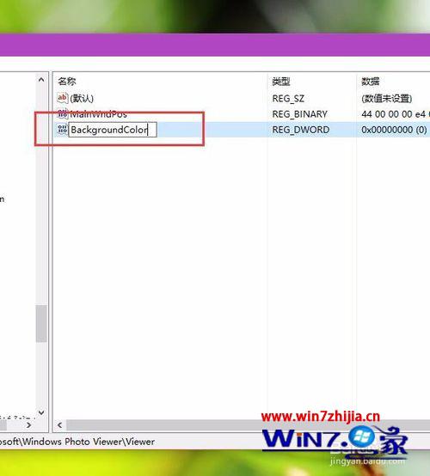Click inside the BackgroundColor rename field
The width and height of the screenshot is (430, 476).
tap(113, 130)
